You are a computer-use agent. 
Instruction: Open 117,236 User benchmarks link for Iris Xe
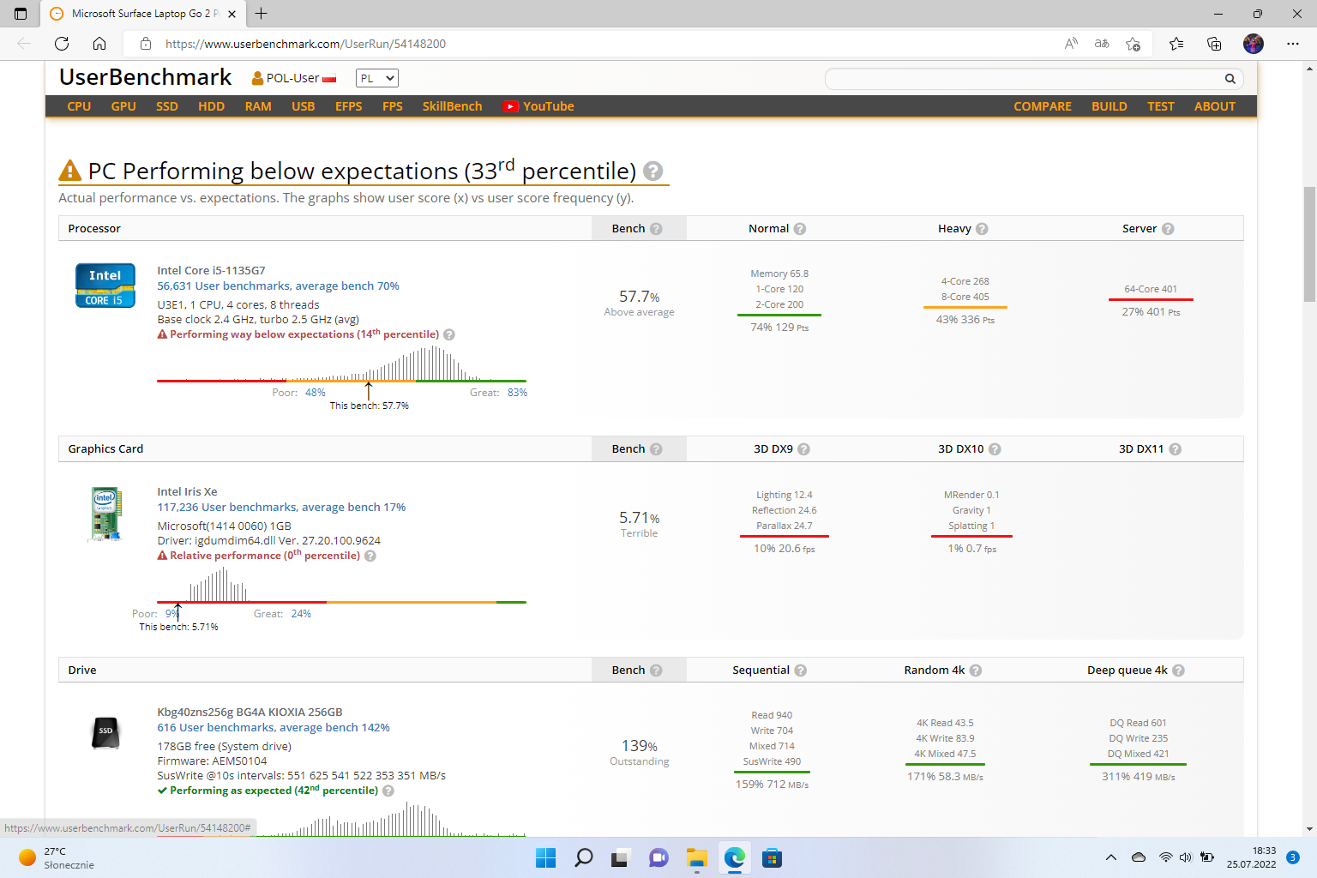281,508
